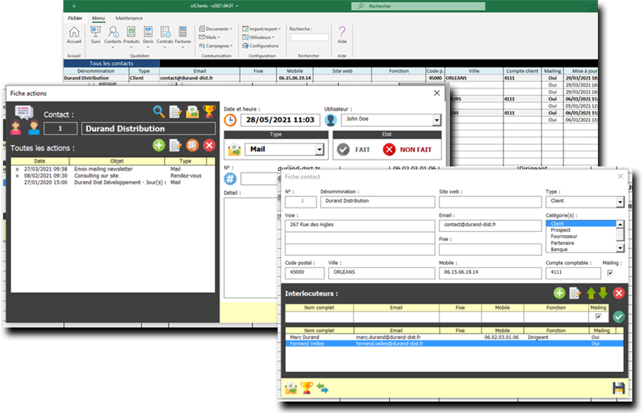Open Utilisateur John Doe dropdown
This screenshot has width=643, height=413.
click(437, 120)
